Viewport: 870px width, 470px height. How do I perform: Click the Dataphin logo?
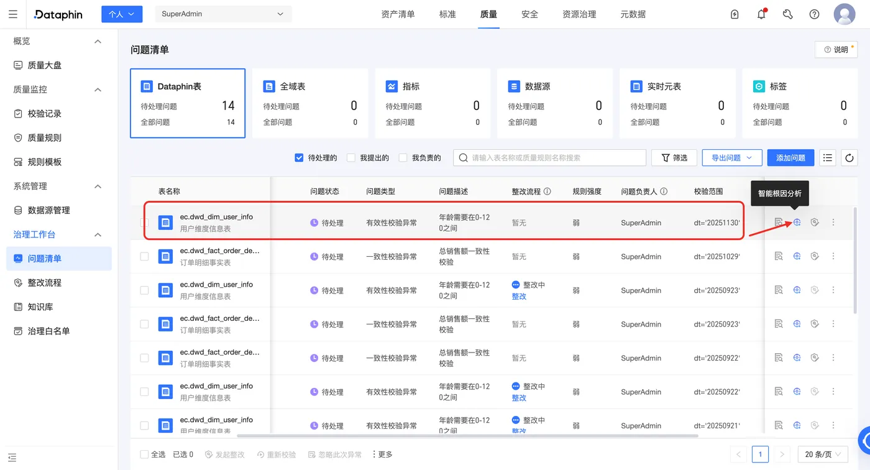(58, 14)
